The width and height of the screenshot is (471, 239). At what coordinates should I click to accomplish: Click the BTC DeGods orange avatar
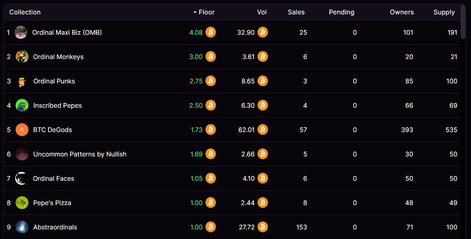(22, 130)
